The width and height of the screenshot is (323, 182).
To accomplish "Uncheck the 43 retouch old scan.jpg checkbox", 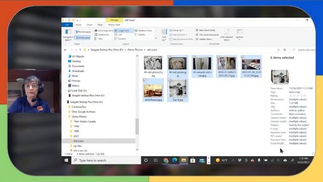I will pyautogui.click(x=194, y=57).
